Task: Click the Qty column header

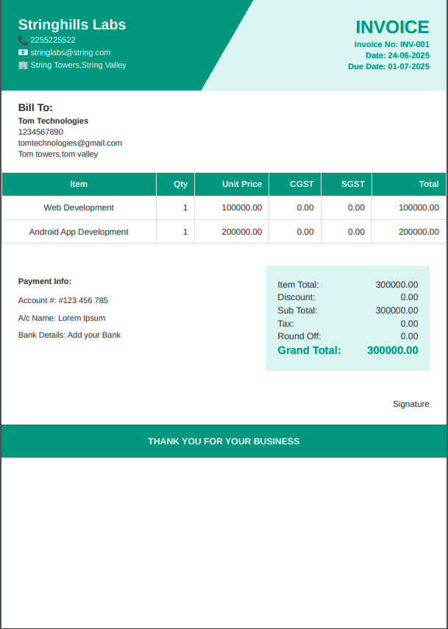Action: (180, 184)
